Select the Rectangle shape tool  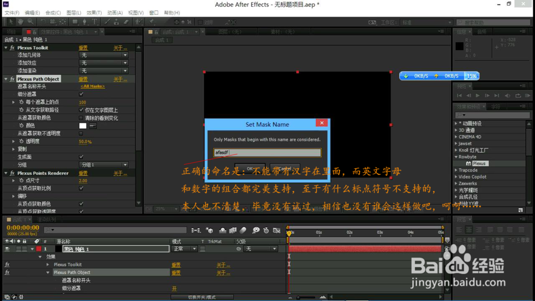click(x=75, y=22)
